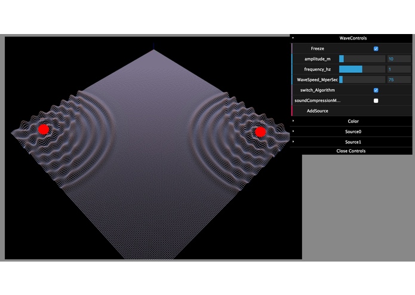Click the amplitude_m slider bar
The height and width of the screenshot is (295, 415).
pyautogui.click(x=362, y=59)
